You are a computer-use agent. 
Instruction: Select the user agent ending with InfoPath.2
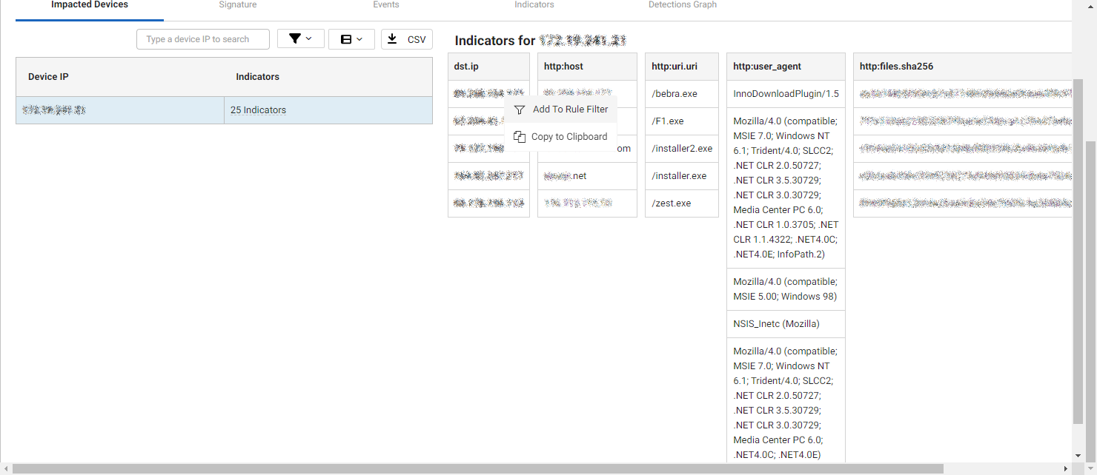786,188
